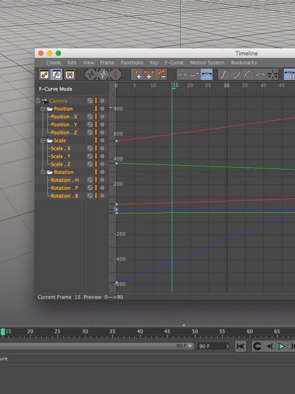Toggle Position . Y curve visibility square

pyautogui.click(x=90, y=125)
